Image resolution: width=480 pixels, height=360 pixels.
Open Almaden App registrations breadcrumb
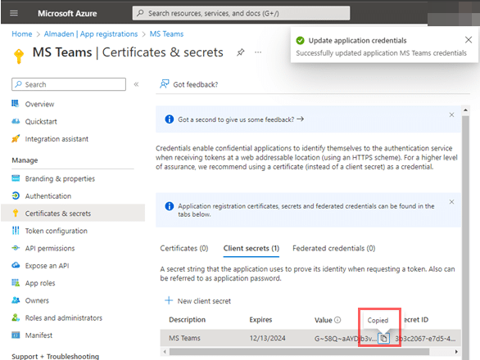(91, 34)
